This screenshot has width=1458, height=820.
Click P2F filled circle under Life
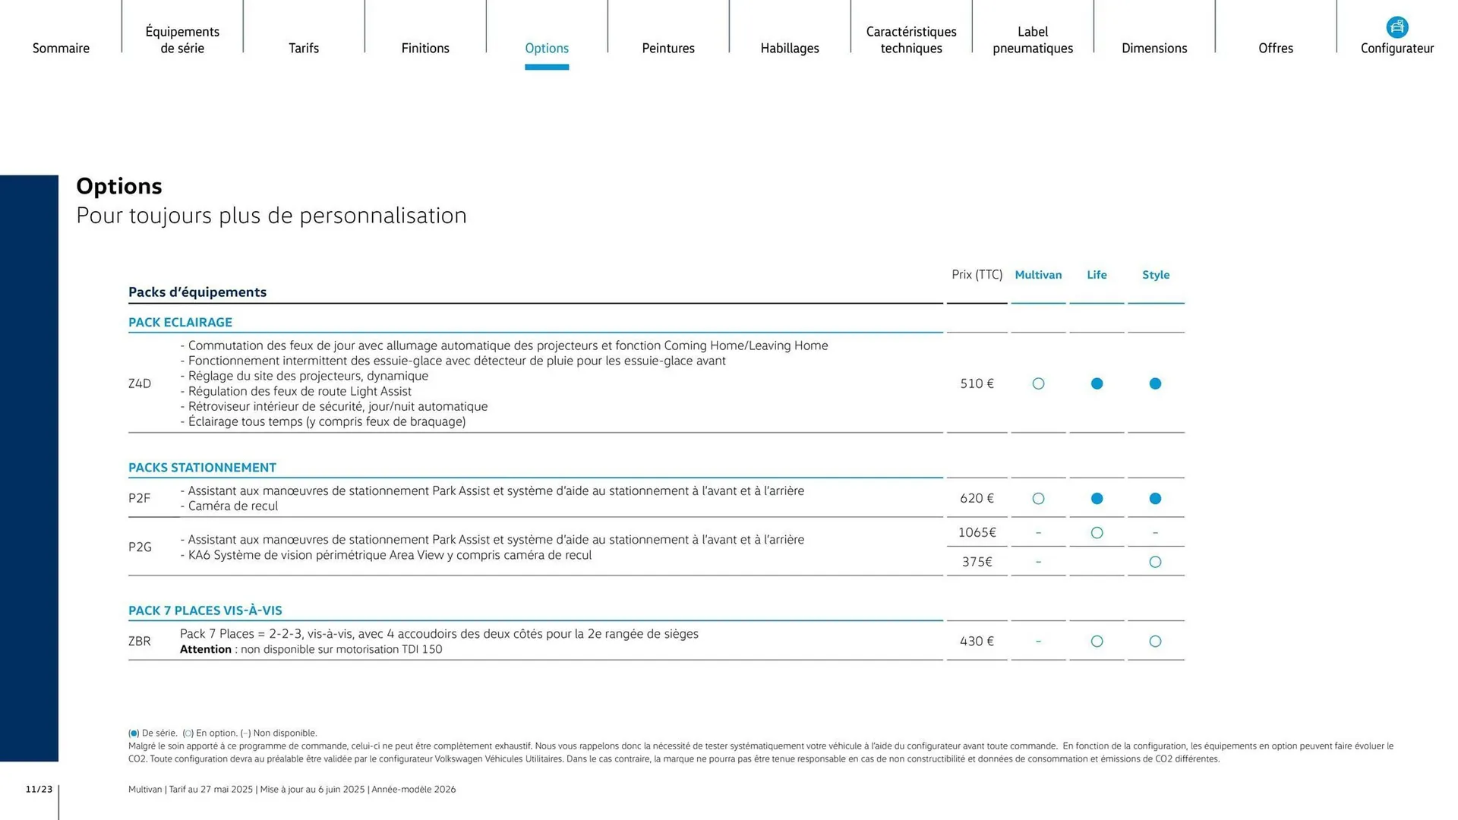1097,499
